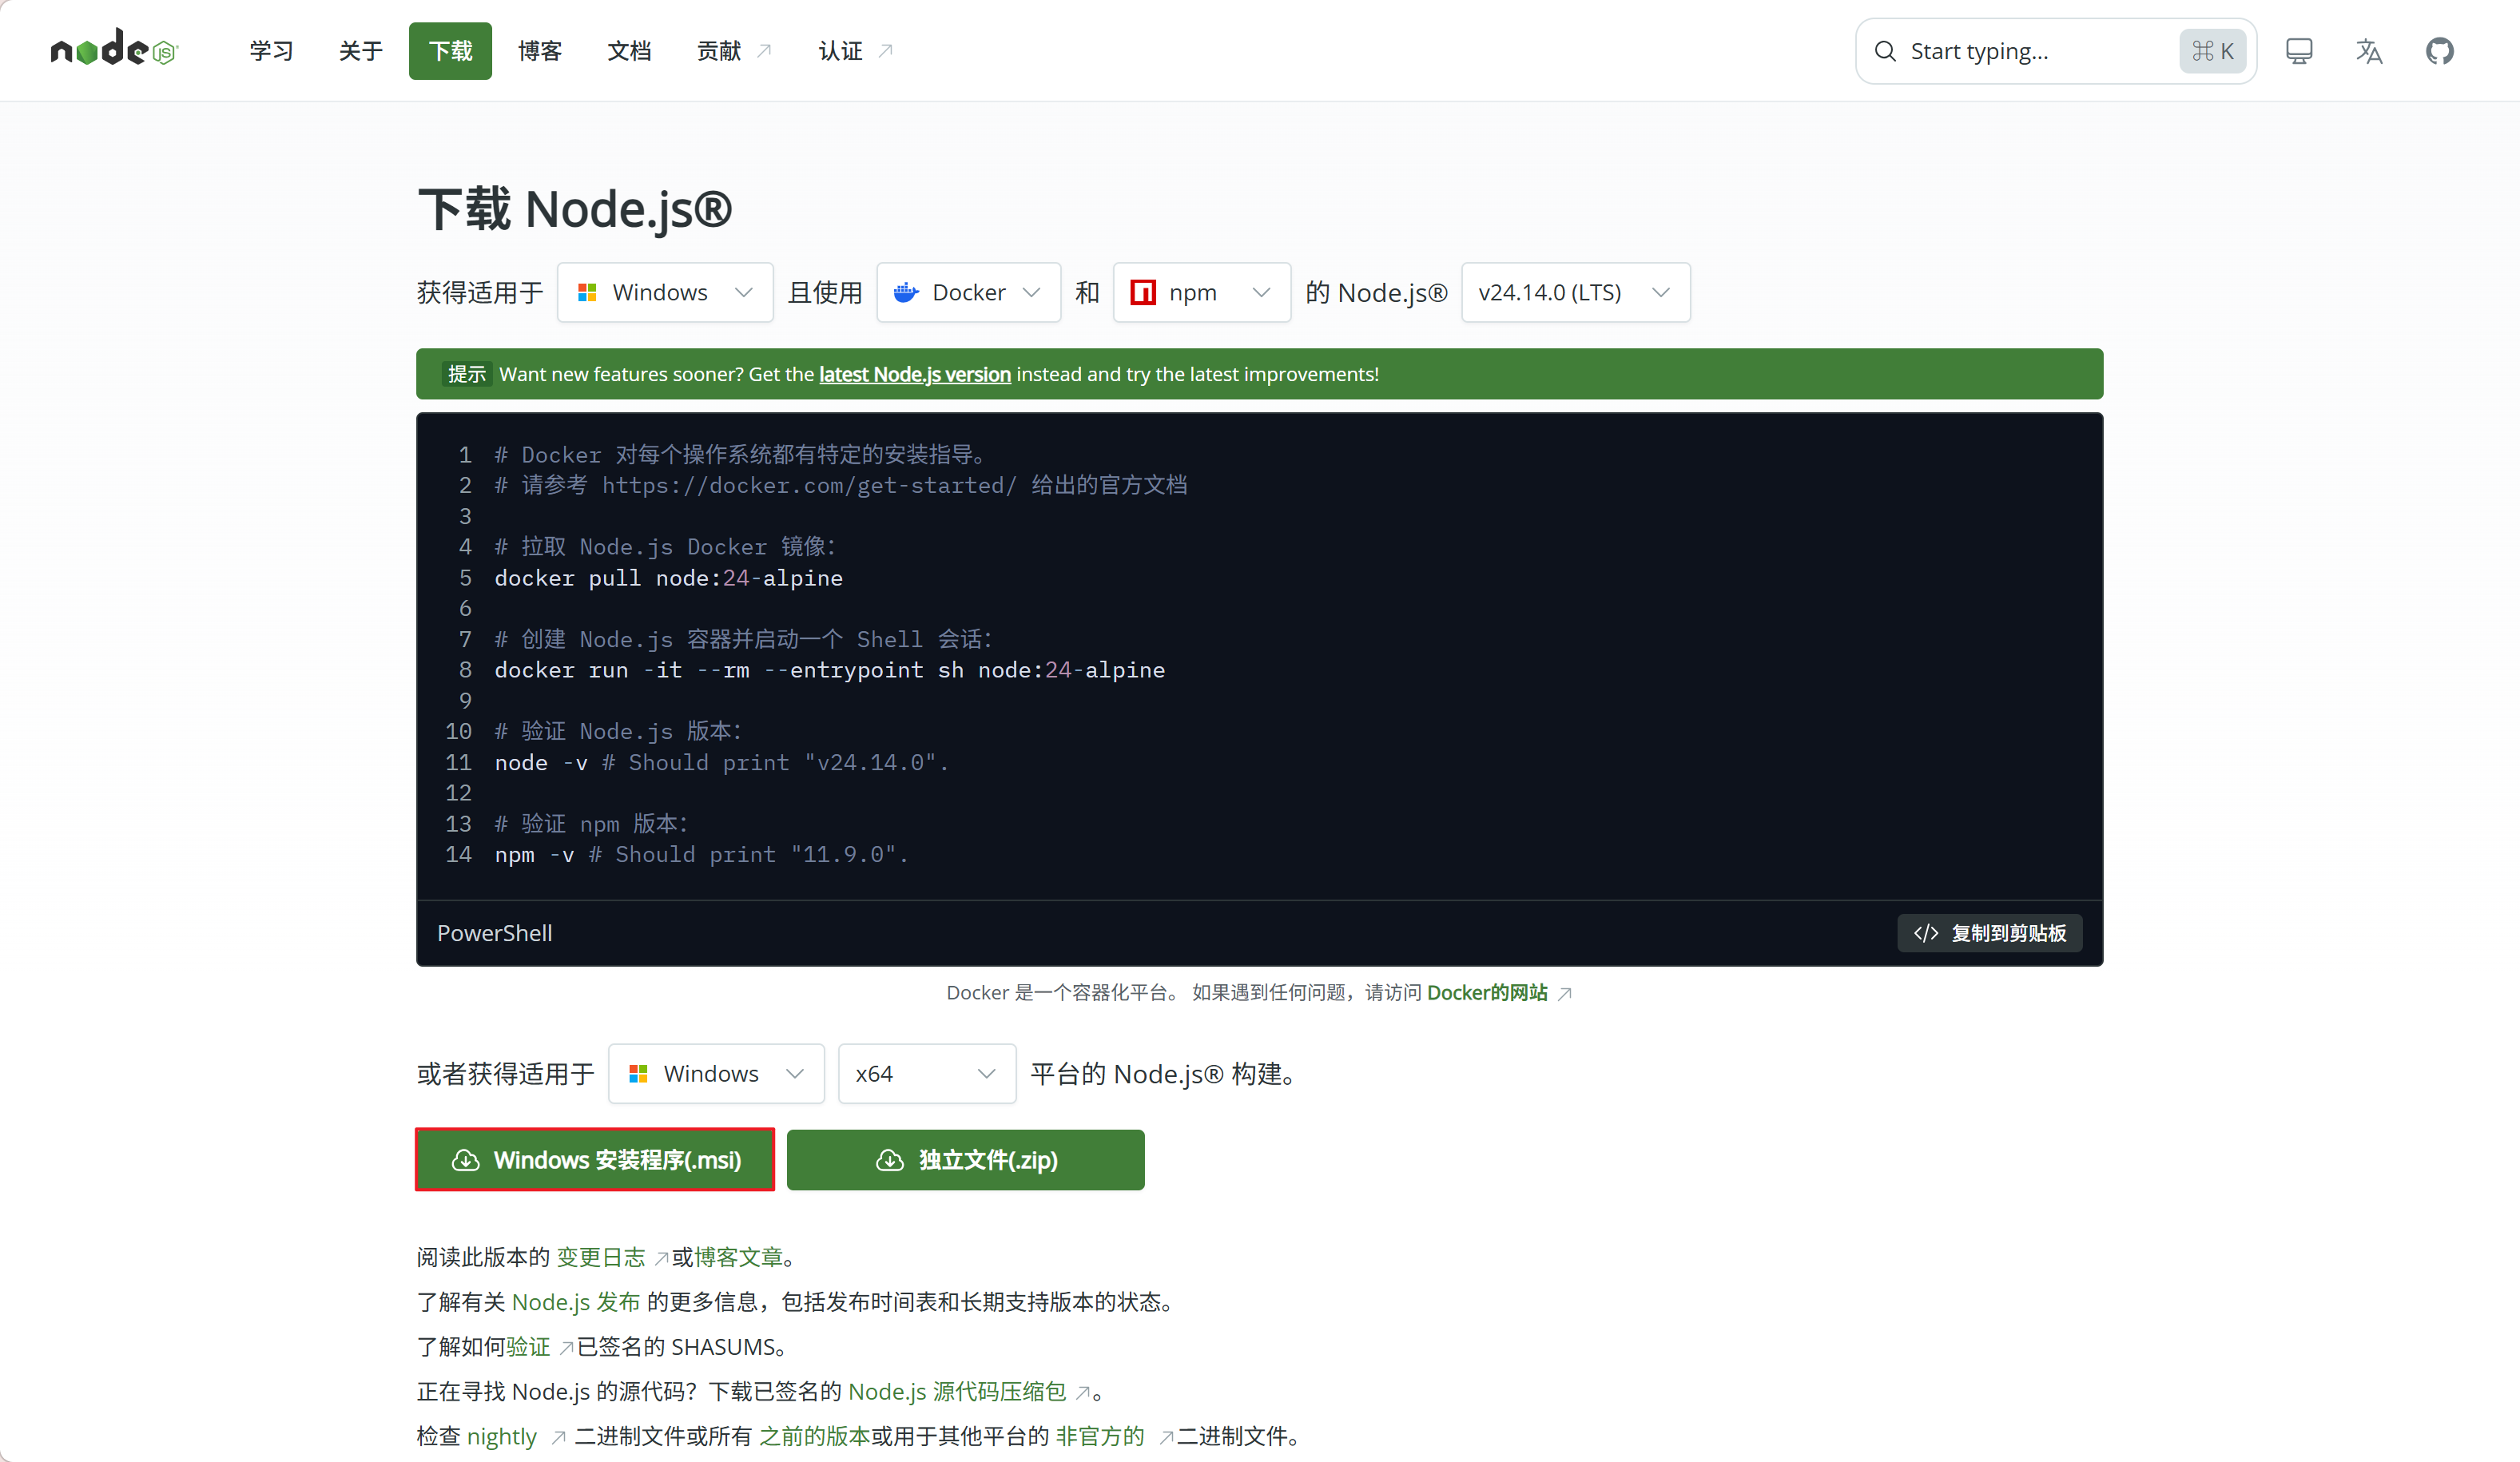Open the v24.14.0 (LTS) version dropdown
2520x1462 pixels.
point(1575,292)
